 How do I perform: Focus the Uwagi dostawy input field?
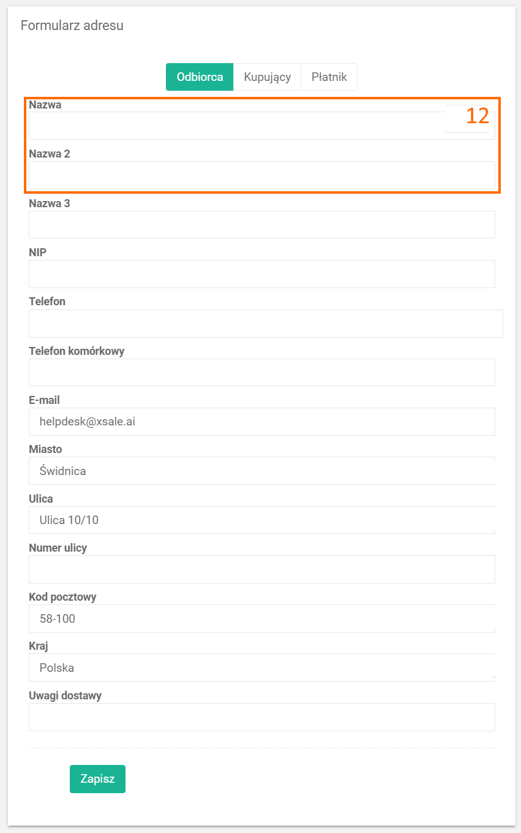(x=261, y=717)
